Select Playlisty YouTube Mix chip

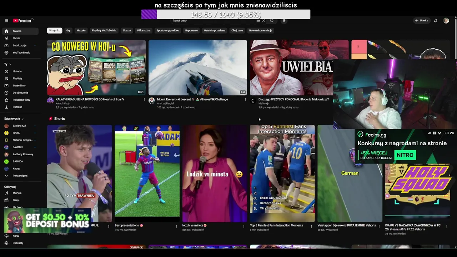[x=104, y=30]
